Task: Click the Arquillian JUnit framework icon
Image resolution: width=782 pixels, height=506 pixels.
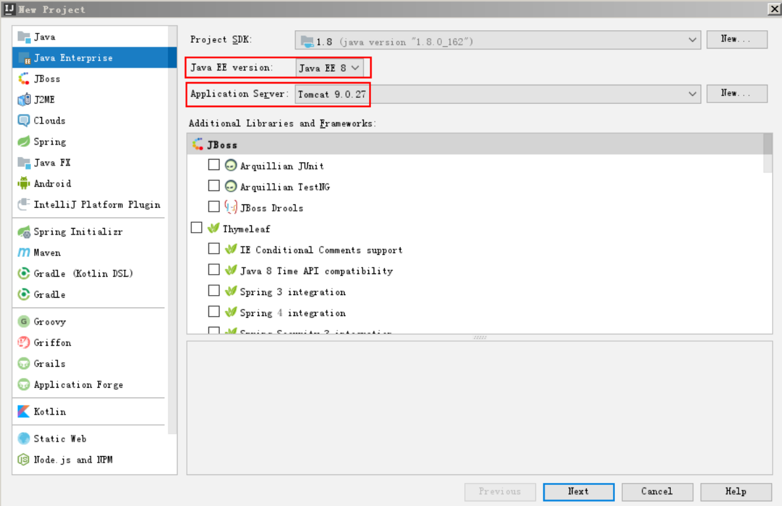Action: point(230,166)
